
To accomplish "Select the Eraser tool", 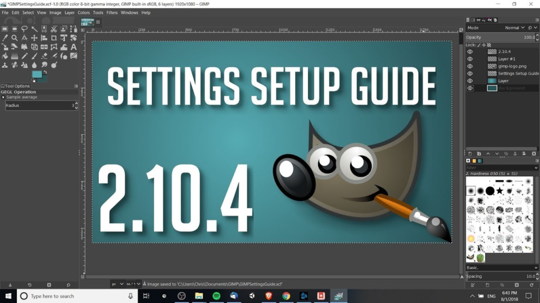I will coord(44,56).
